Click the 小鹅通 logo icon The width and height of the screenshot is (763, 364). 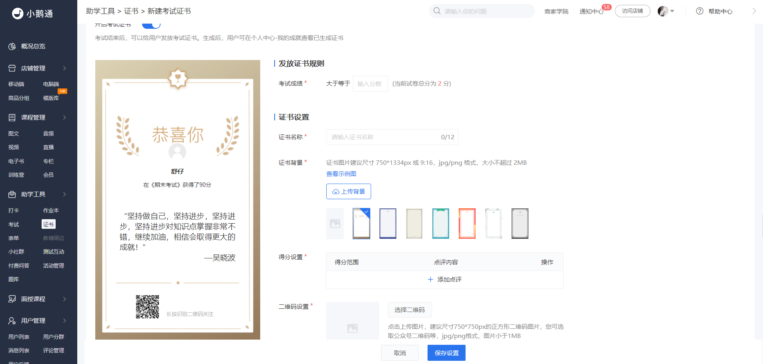(18, 14)
